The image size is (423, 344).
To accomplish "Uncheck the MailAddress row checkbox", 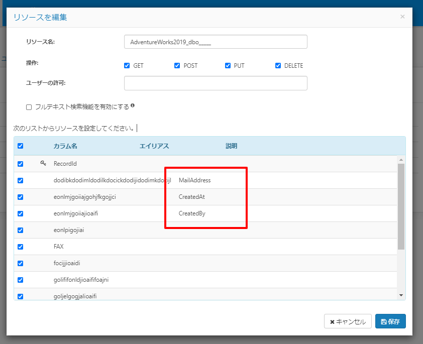I will click(20, 180).
